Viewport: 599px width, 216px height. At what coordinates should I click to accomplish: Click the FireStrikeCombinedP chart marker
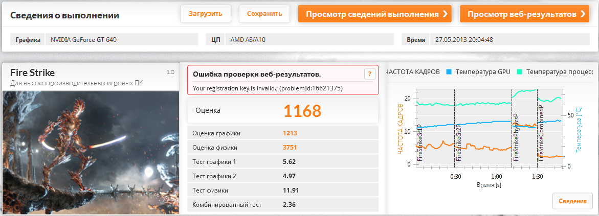click(541, 134)
